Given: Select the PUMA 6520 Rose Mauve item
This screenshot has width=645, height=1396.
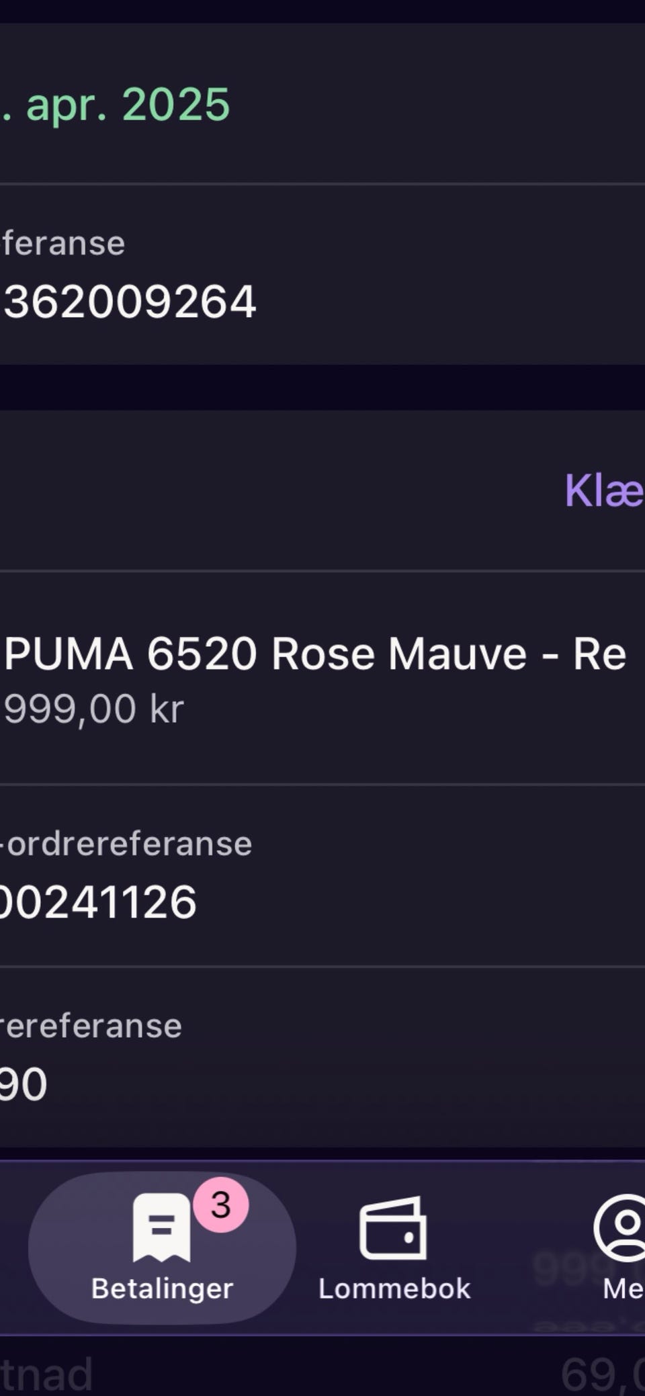Looking at the screenshot, I should [x=314, y=654].
